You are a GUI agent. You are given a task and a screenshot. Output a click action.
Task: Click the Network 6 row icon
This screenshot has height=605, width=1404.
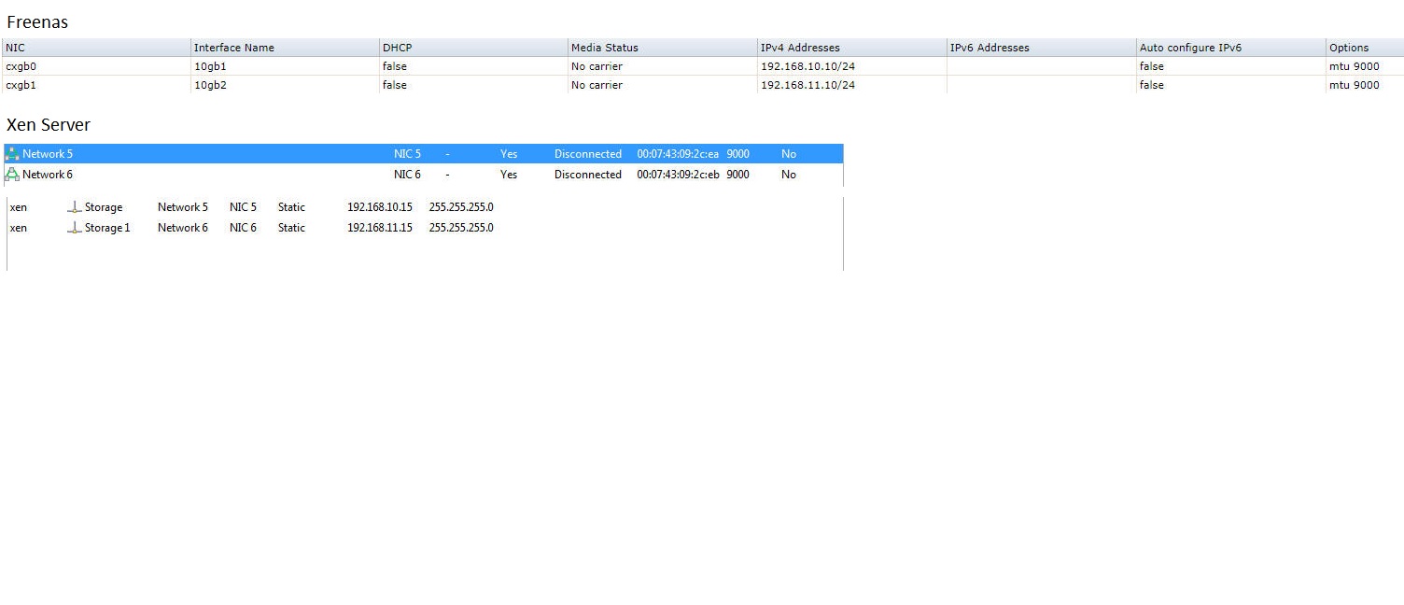click(x=12, y=175)
